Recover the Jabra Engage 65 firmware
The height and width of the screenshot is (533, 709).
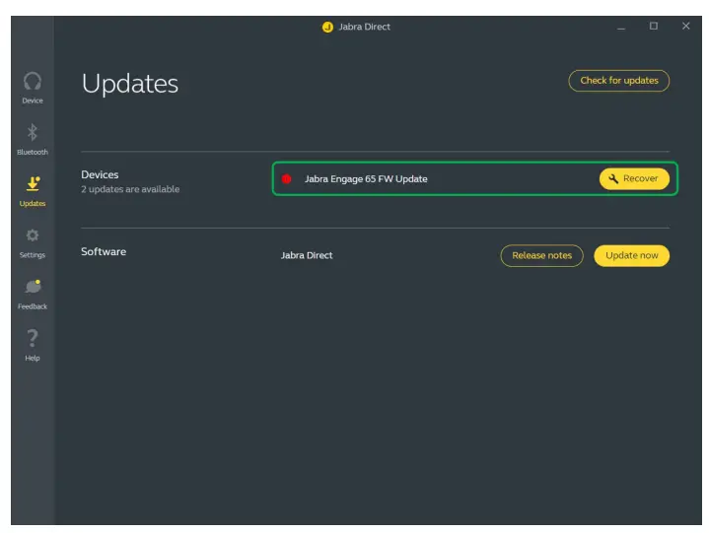(634, 179)
